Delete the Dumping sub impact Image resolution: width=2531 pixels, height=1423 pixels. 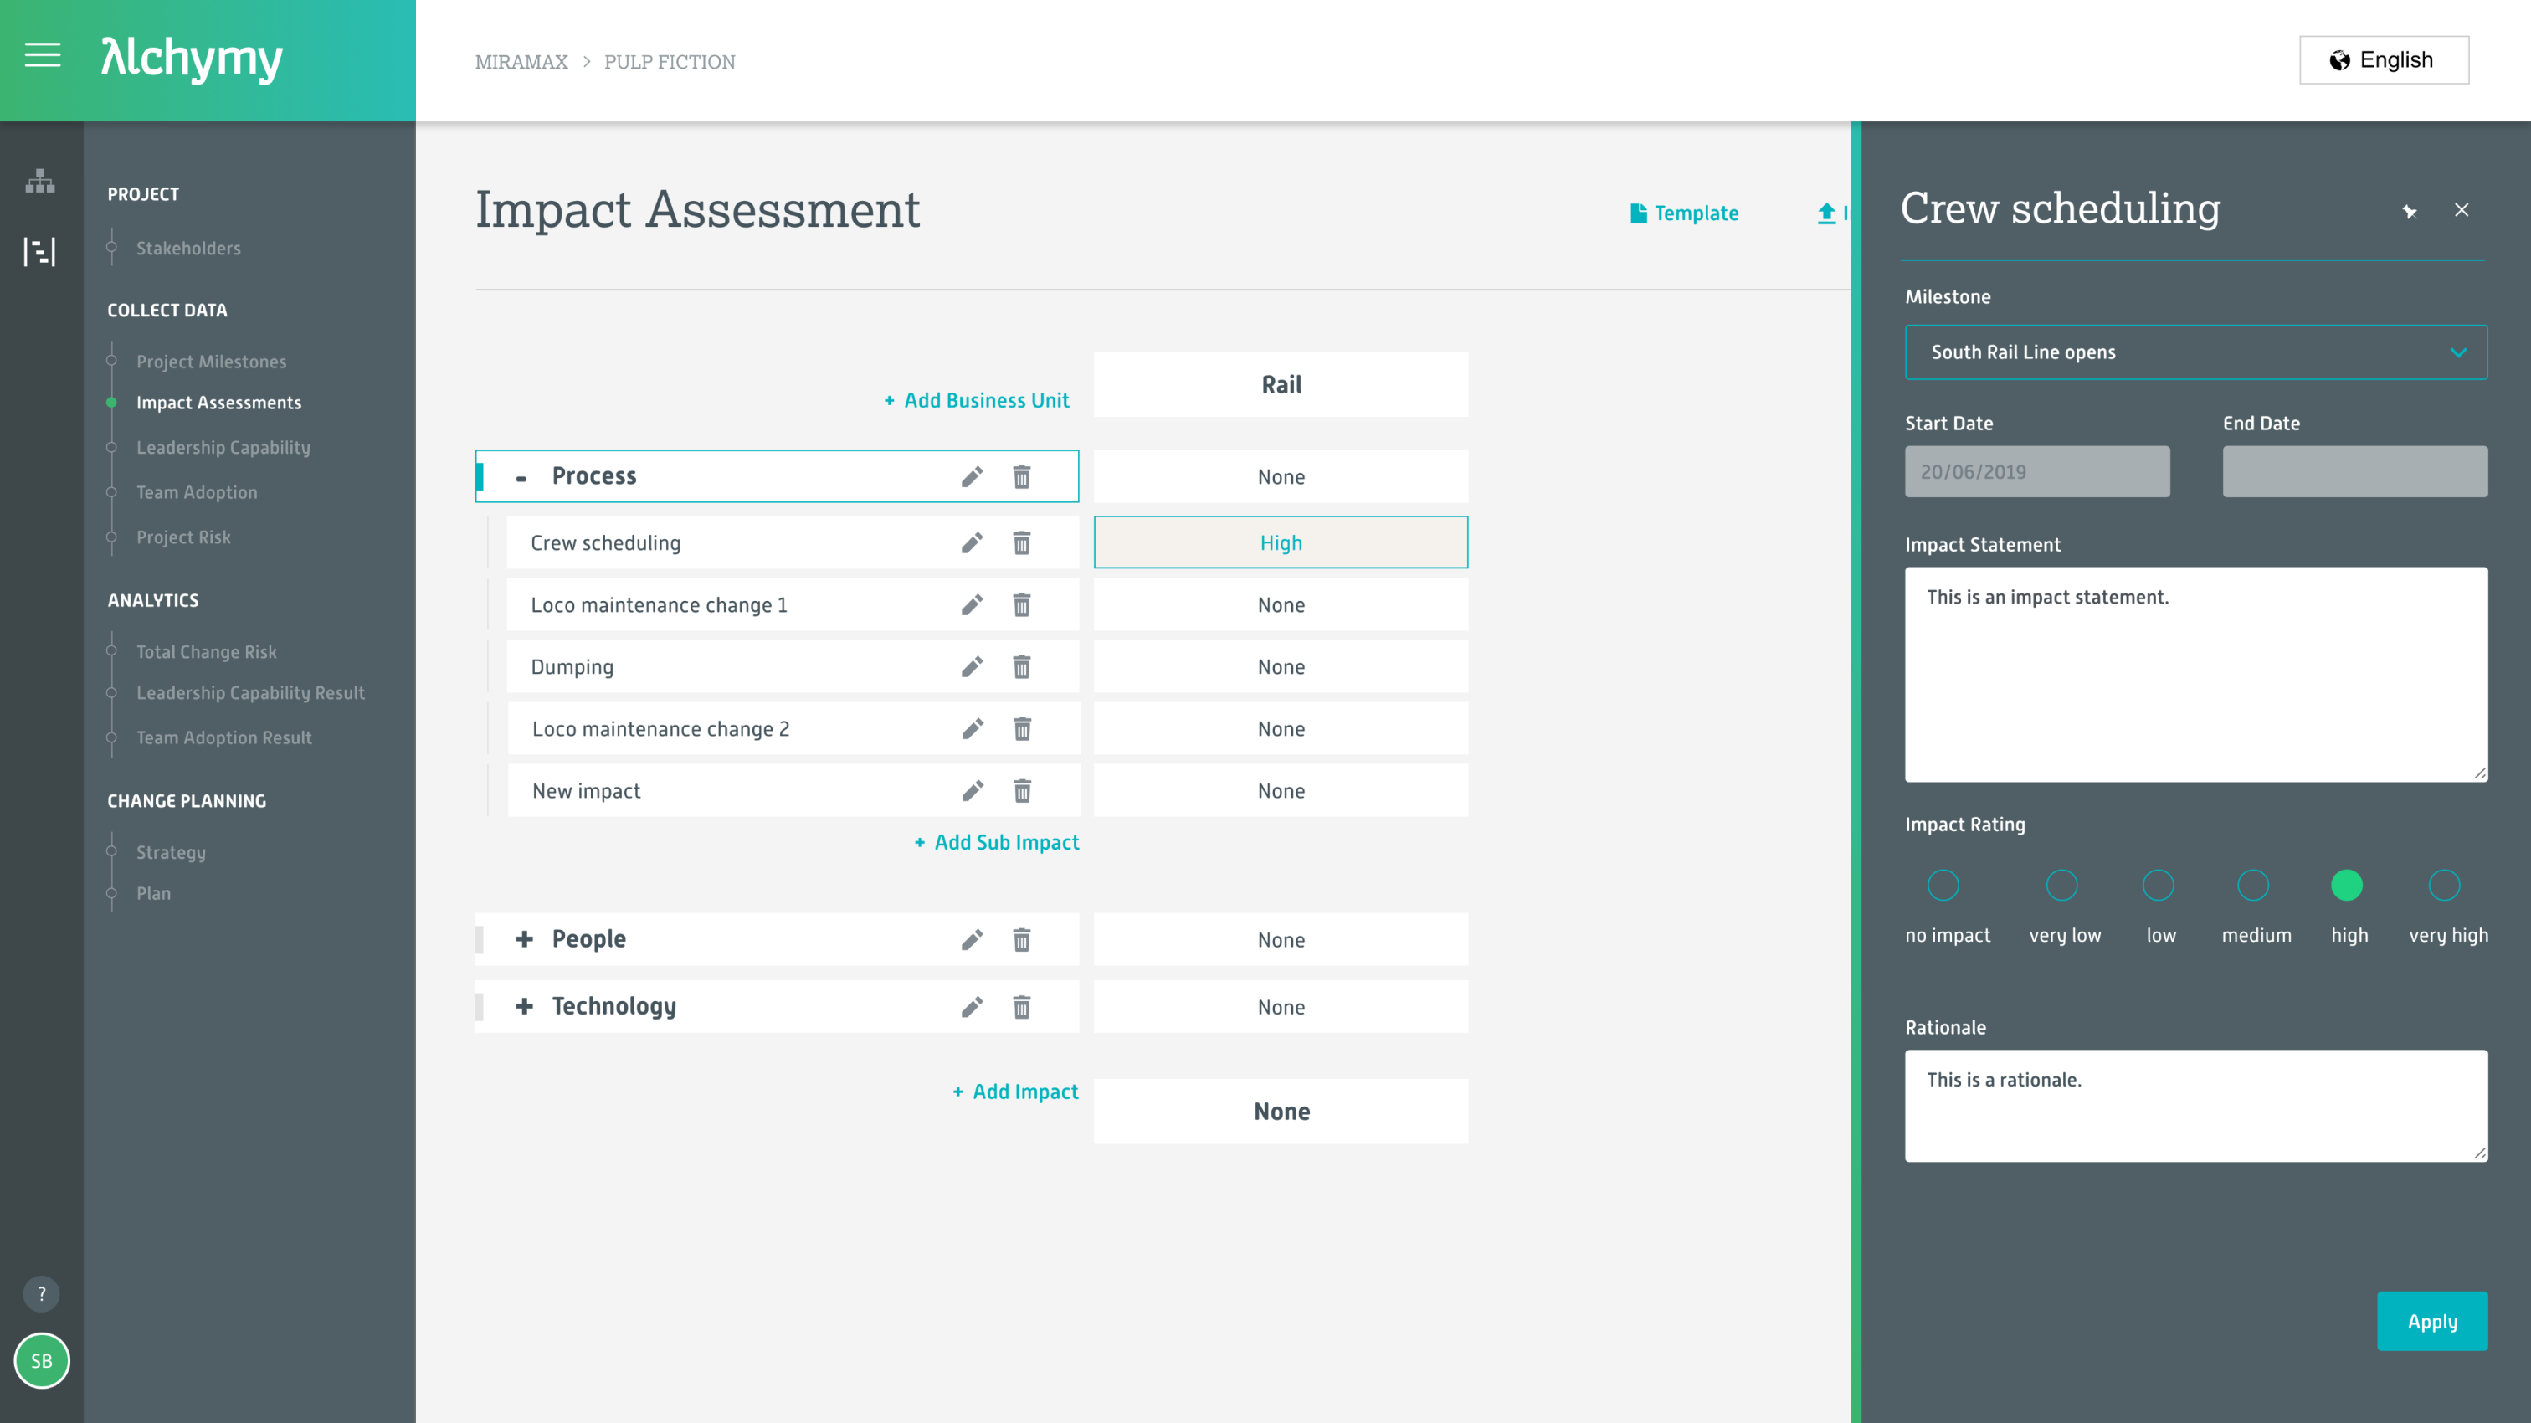(x=1022, y=667)
